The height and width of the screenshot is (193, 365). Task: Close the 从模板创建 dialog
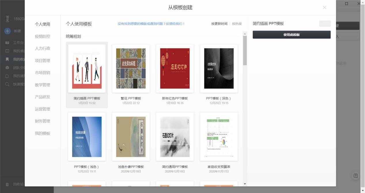[324, 7]
